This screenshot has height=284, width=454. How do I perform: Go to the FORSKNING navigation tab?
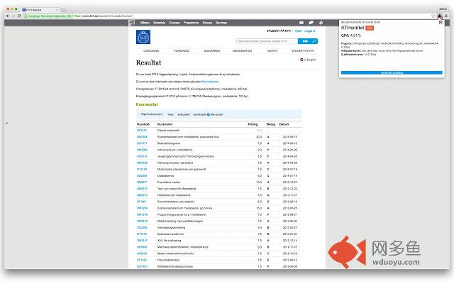[182, 50]
